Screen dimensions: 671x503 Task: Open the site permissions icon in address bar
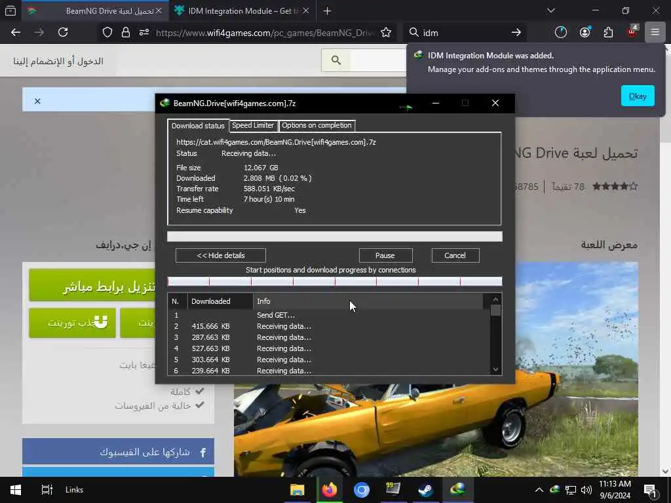(x=144, y=33)
